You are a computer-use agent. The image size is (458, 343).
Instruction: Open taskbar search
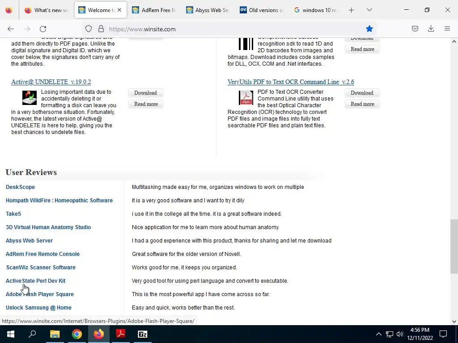[x=32, y=334]
